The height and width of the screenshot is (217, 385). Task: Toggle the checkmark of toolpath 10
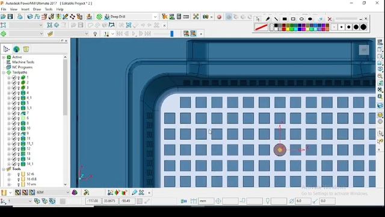coord(14,128)
